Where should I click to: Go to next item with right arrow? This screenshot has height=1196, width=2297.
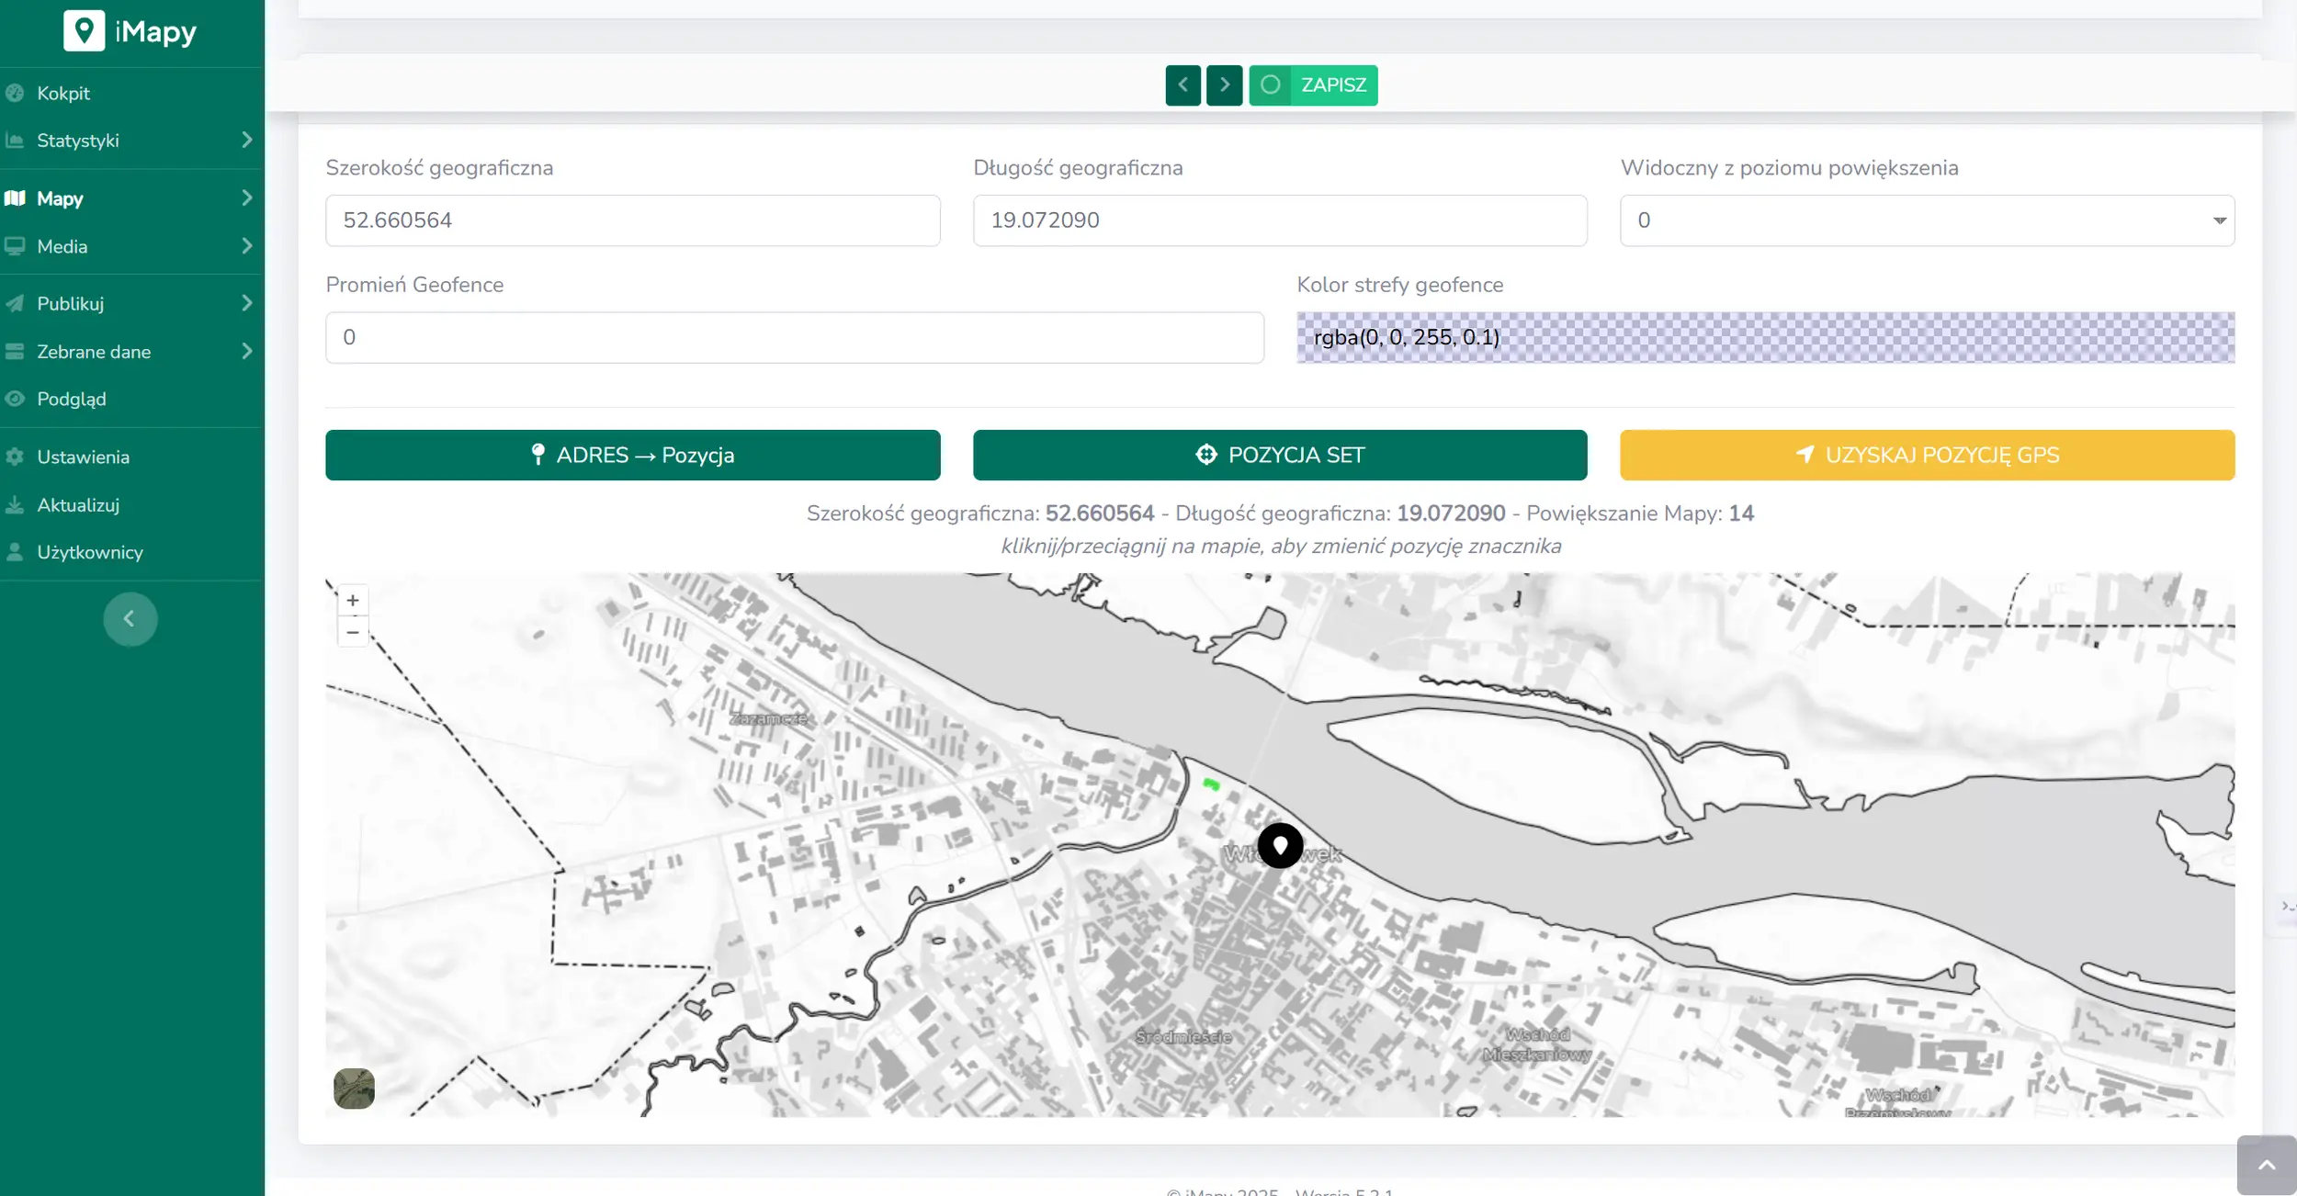tap(1224, 85)
